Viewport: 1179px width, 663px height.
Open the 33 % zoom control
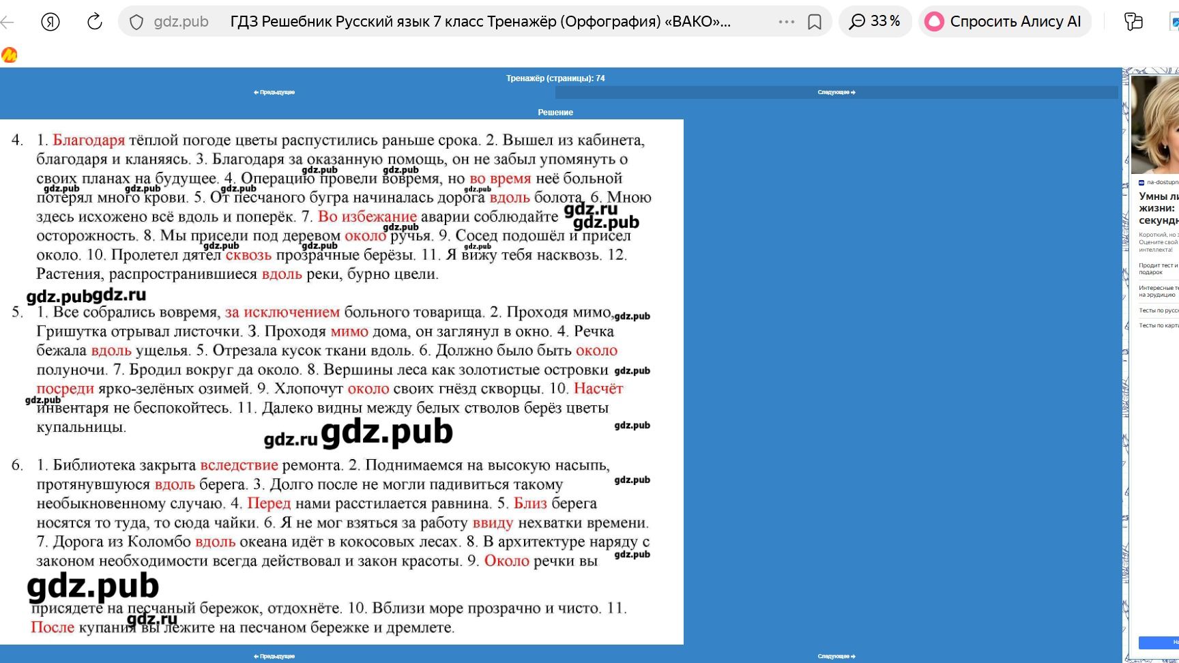[875, 22]
